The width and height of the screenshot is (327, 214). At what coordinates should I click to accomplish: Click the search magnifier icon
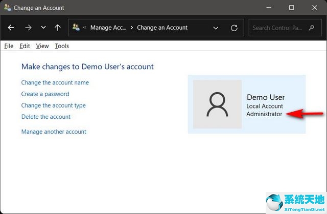pos(311,28)
